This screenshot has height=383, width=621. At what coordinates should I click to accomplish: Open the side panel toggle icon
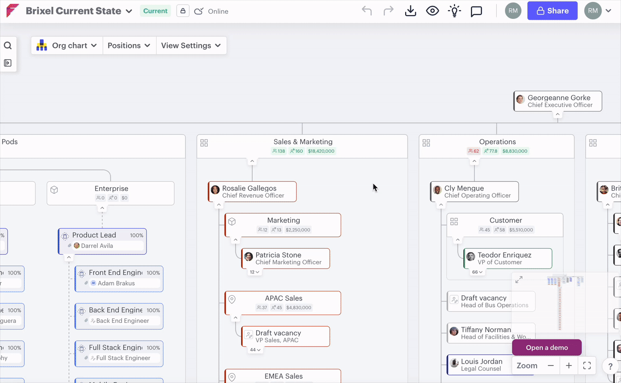coord(8,63)
